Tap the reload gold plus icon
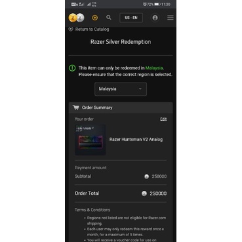242x242 pixels. 95,18
